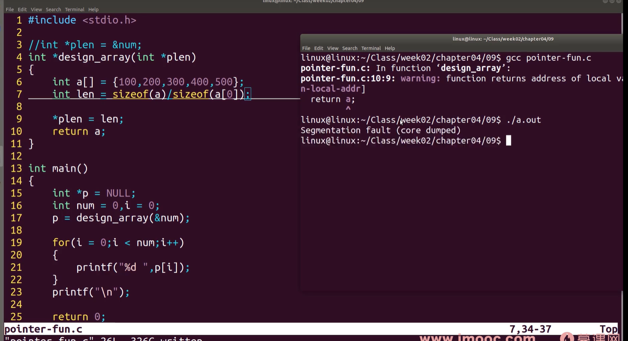Open Edit menu in the front terminal window
The width and height of the screenshot is (628, 341).
pyautogui.click(x=319, y=48)
